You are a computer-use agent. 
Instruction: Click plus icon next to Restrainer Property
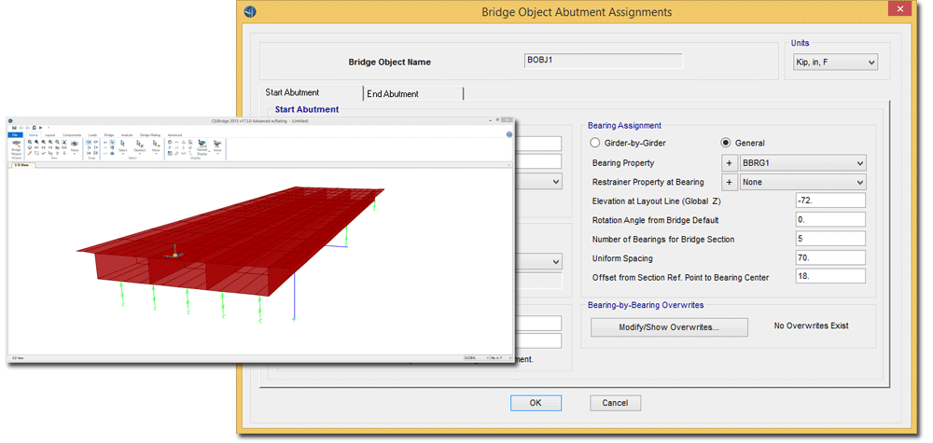(730, 182)
